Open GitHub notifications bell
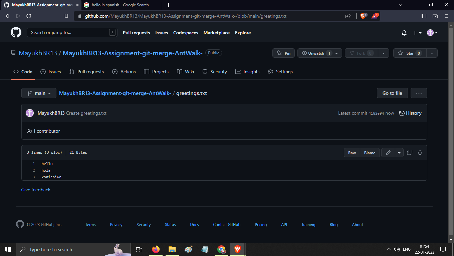 point(404,33)
